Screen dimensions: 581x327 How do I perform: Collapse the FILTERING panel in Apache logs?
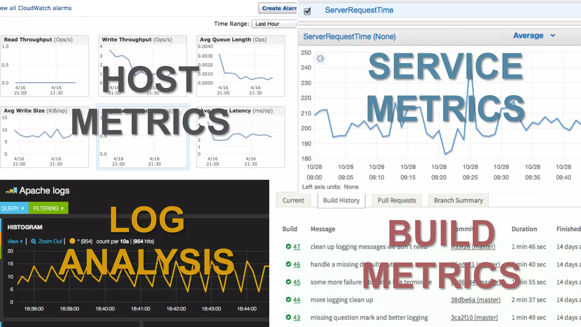49,208
